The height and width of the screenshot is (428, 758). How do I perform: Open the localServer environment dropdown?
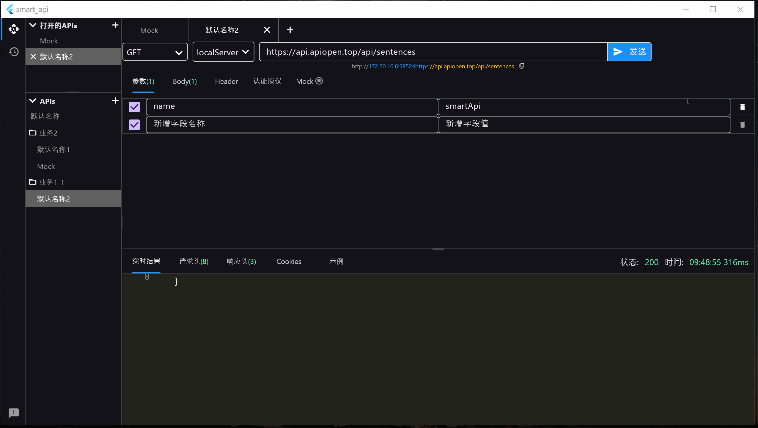[223, 52]
